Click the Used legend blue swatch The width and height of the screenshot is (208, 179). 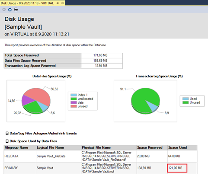[186, 99]
